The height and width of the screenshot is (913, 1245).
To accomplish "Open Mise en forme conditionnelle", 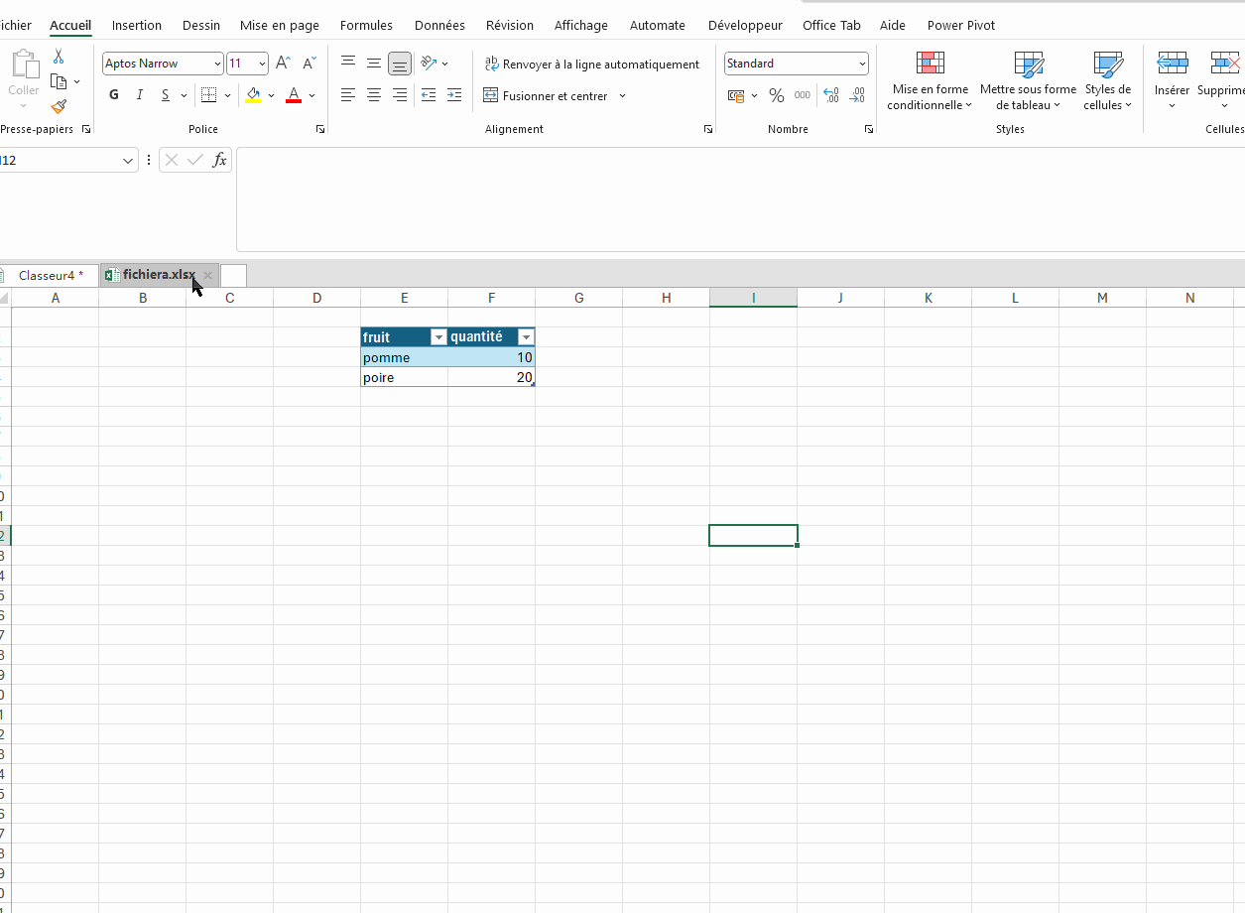I will coord(930,81).
